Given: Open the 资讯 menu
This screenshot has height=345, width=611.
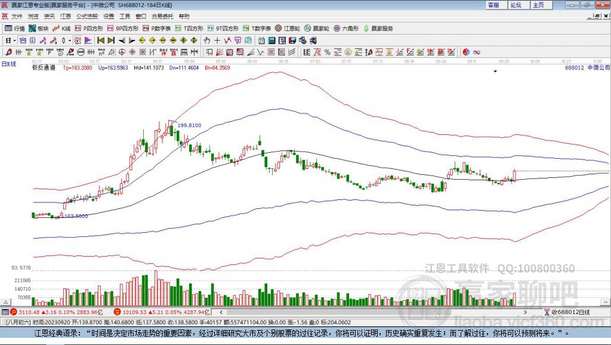Looking at the screenshot, I should point(49,16).
